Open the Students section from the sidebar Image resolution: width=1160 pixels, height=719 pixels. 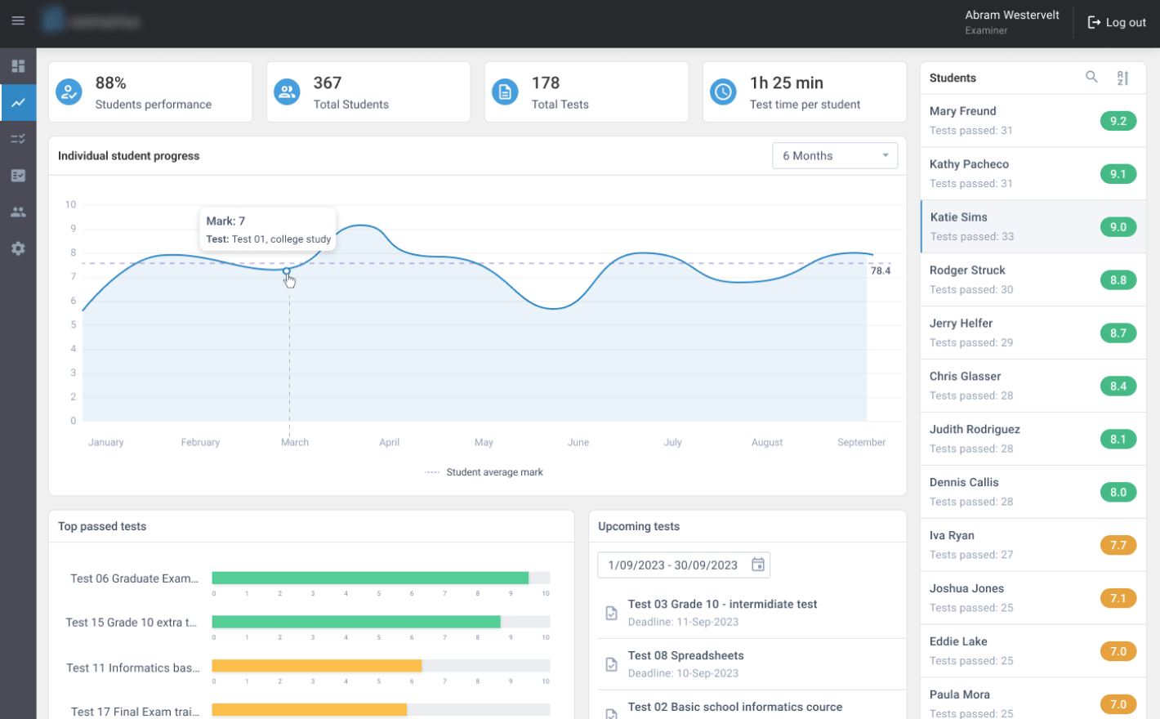click(x=18, y=212)
